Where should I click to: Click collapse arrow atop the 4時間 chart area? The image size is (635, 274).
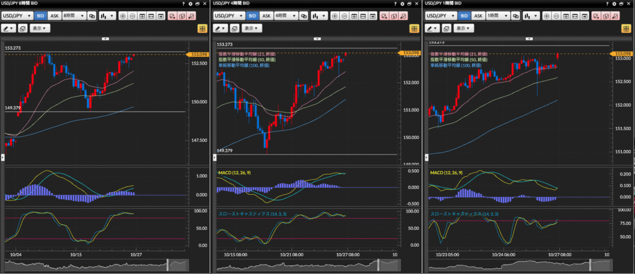[x=316, y=38]
